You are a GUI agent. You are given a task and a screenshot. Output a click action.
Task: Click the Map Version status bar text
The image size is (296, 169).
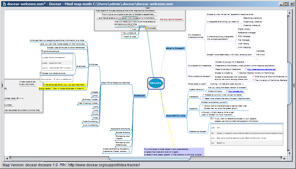[30, 165]
